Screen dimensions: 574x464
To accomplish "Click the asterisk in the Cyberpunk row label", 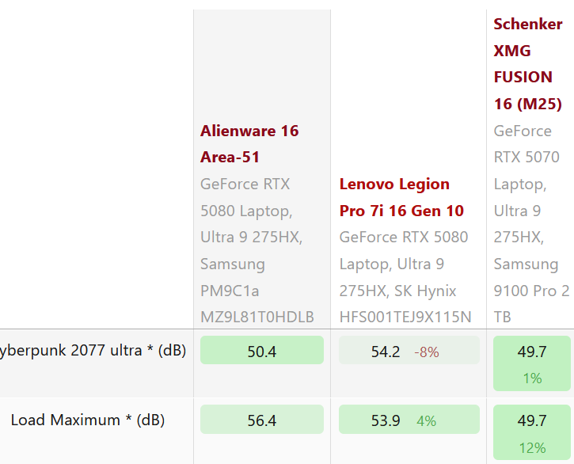I will (x=150, y=350).
